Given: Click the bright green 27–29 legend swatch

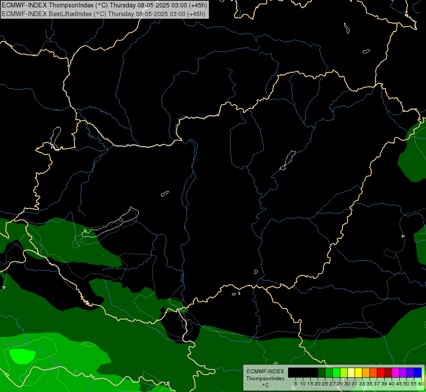Looking at the screenshot, I should point(336,372).
